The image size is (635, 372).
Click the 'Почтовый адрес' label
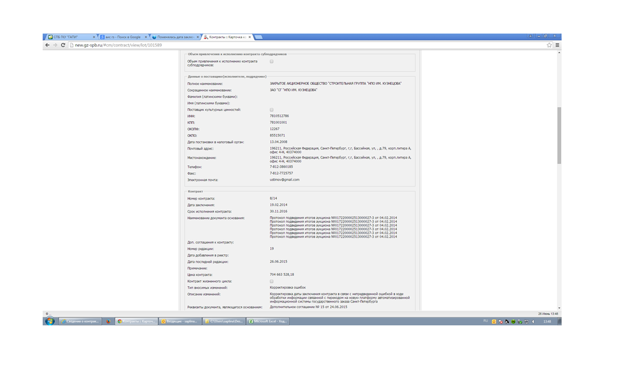200,148
